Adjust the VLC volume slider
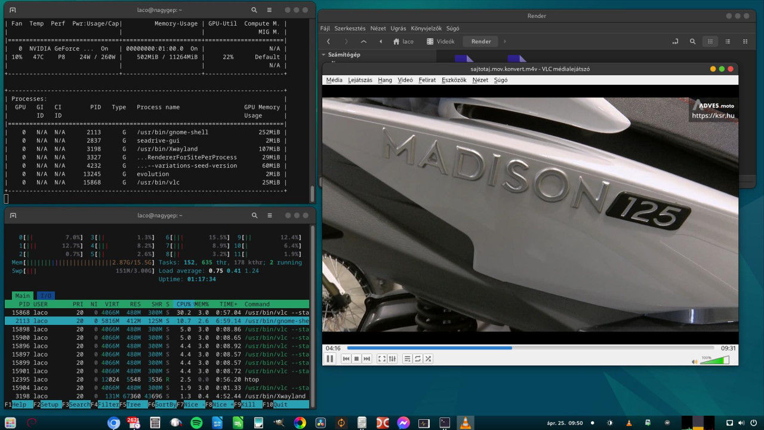 [x=714, y=360]
